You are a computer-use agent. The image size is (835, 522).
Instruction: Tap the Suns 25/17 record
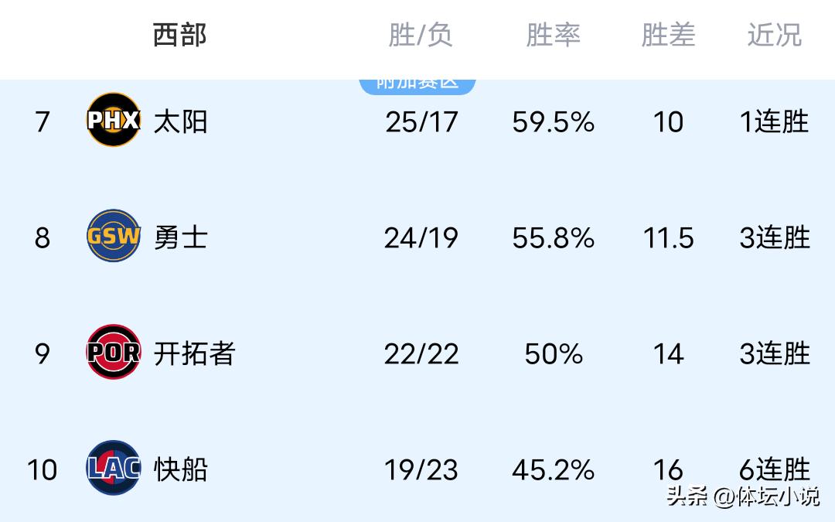(421, 121)
